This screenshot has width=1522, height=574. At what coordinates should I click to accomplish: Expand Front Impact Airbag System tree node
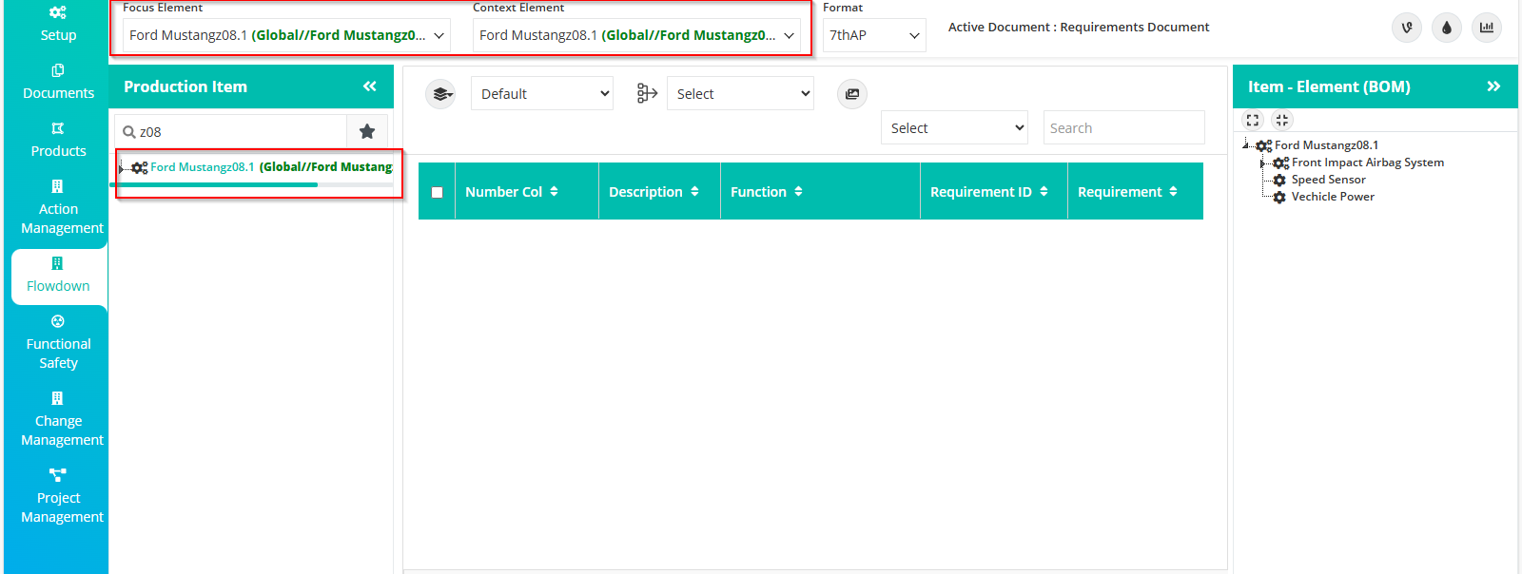(1263, 163)
